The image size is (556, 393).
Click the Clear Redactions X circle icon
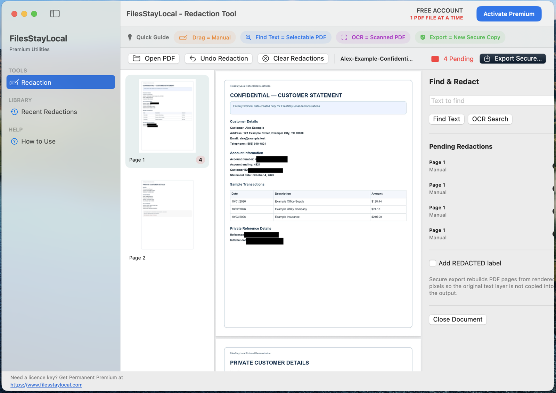click(266, 58)
